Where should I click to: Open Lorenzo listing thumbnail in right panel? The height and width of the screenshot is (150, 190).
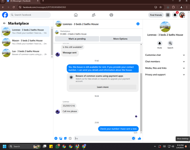(x=165, y=27)
